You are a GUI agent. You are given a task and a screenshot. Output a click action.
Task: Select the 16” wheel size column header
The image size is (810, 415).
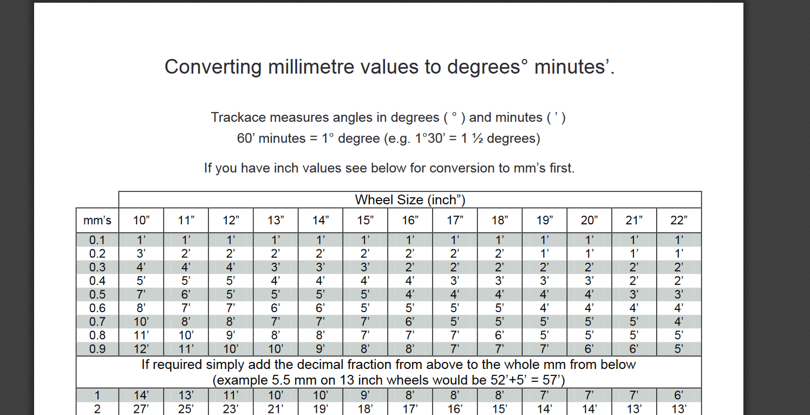pyautogui.click(x=410, y=221)
